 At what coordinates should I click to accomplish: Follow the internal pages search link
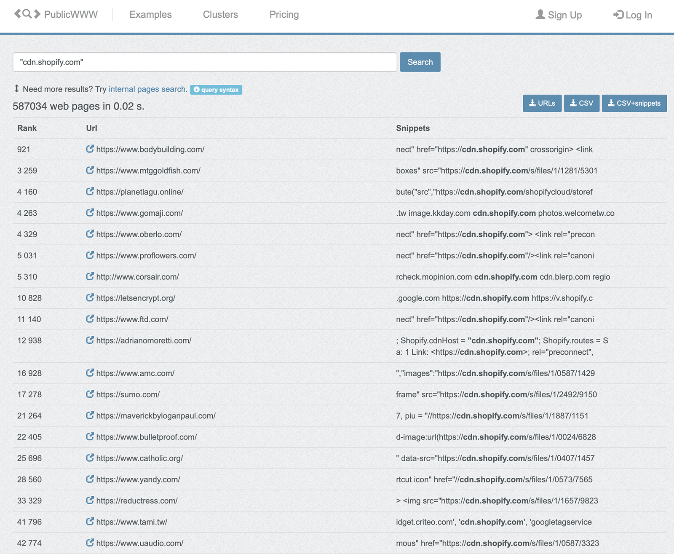pyautogui.click(x=147, y=89)
